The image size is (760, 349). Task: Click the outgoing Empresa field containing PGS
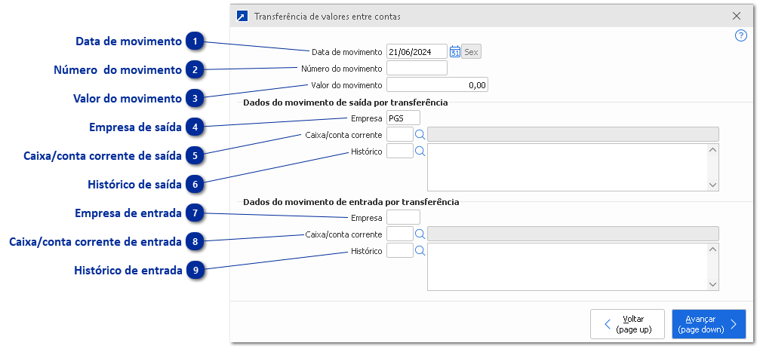tap(403, 118)
